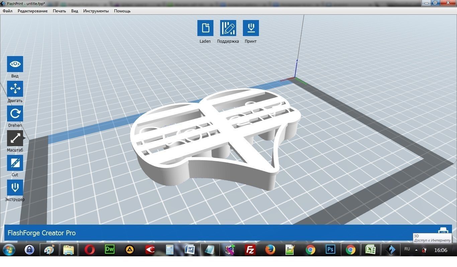This screenshot has height=267, width=457.
Task: Click the RU language indicator
Action: [407, 249]
